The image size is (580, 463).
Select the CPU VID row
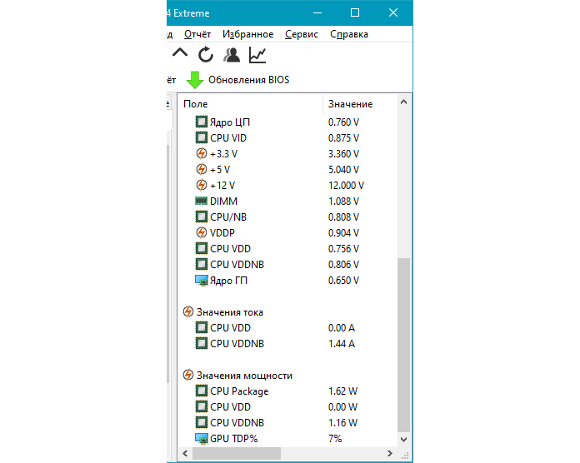[287, 138]
